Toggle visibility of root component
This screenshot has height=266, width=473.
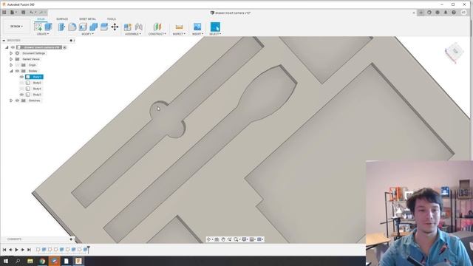click(x=13, y=47)
